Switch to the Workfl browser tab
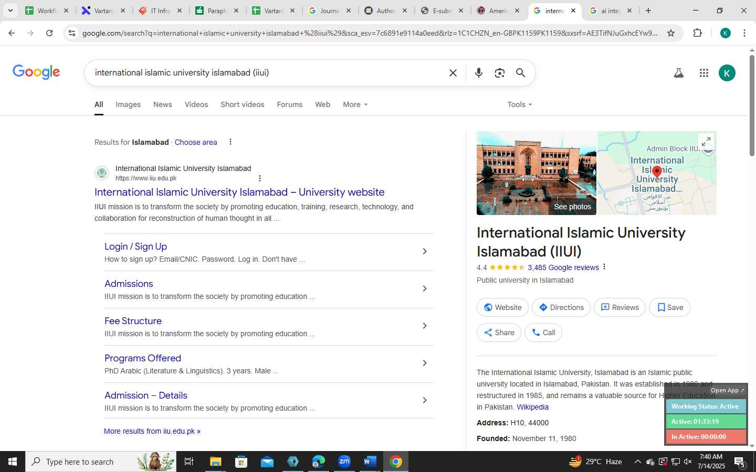Screen dimensions: 756x472 coord(46,10)
